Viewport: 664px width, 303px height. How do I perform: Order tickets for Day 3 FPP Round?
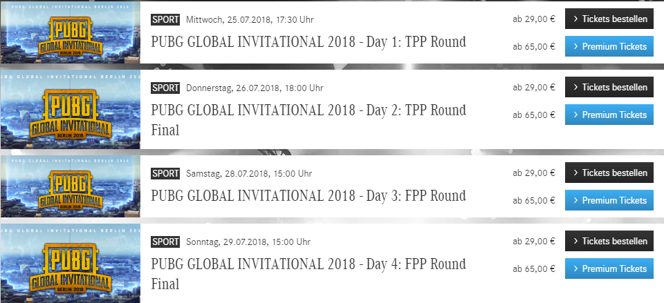(609, 173)
